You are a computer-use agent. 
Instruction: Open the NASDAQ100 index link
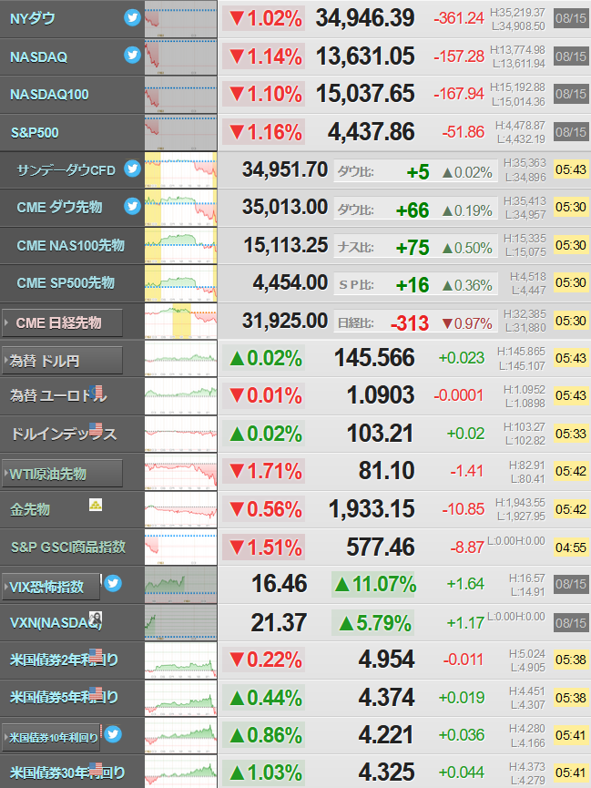(x=49, y=95)
